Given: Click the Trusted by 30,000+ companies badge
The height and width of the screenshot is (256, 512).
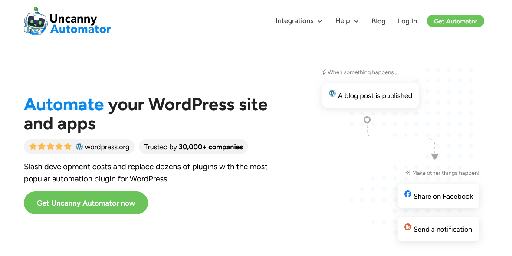Looking at the screenshot, I should click(193, 147).
